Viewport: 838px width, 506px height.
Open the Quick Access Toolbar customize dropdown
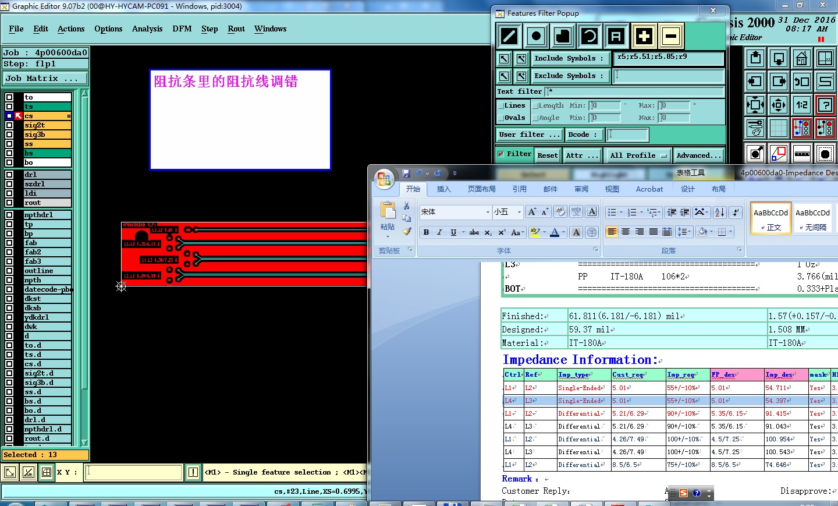pos(454,173)
